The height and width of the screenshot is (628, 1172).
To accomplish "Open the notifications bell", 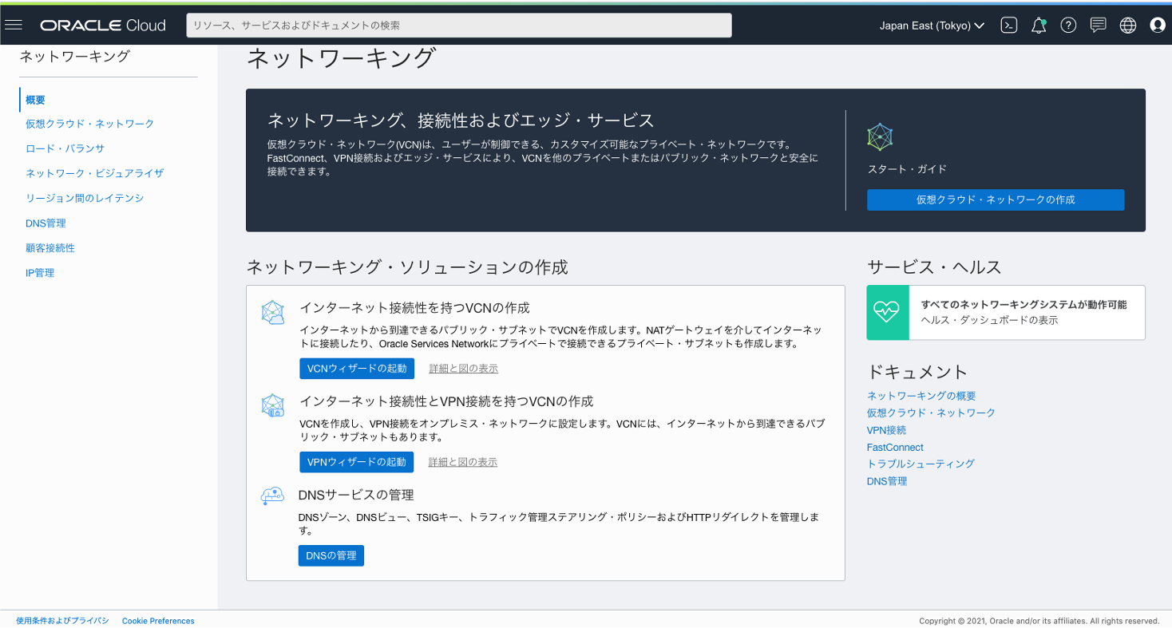I will tap(1039, 26).
